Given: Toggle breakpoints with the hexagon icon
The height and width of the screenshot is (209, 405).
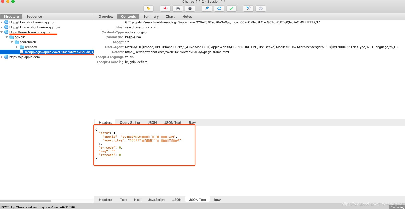Looking at the screenshot, I should pyautogui.click(x=190, y=8).
